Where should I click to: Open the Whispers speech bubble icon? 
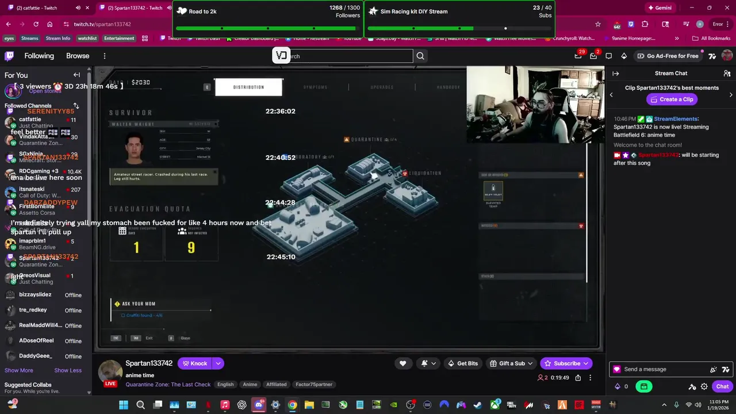[x=609, y=56]
